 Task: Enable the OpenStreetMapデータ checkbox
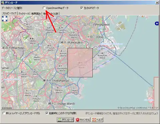coord(44,8)
